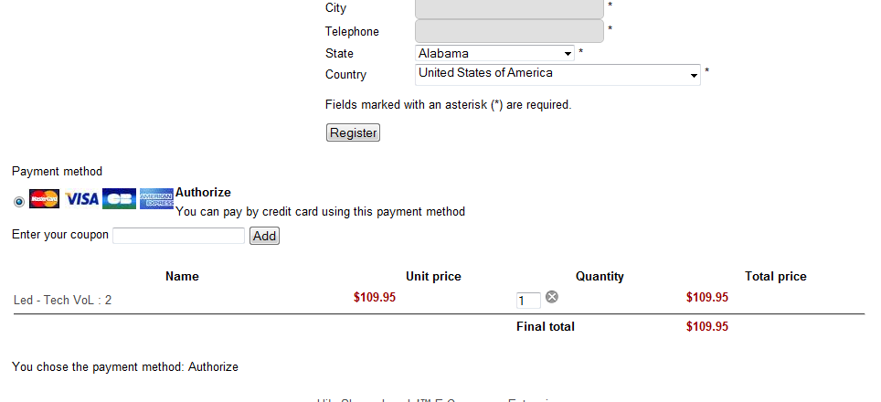Click the American Express logo
881x402 pixels.
pyautogui.click(x=156, y=199)
